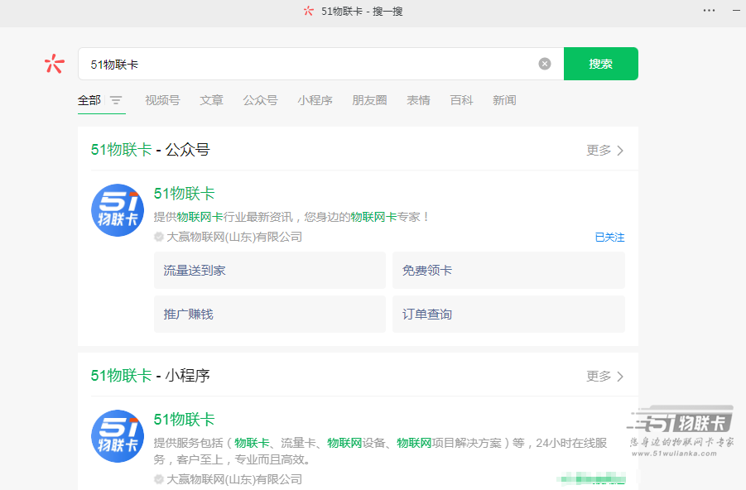Switch to the 表情 tab

pyautogui.click(x=419, y=100)
